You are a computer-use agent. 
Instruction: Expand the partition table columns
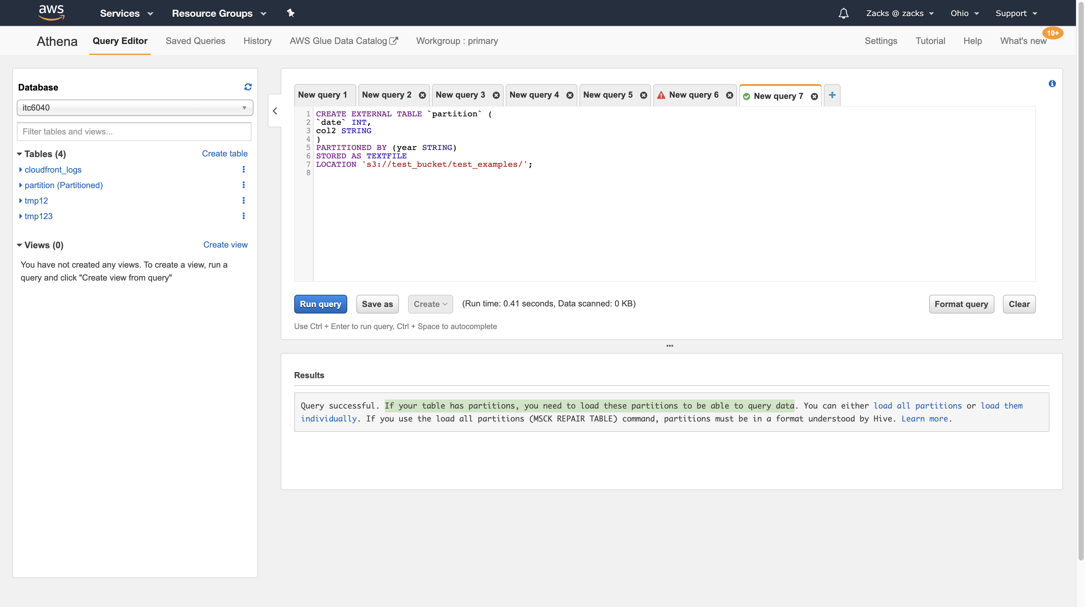point(20,185)
